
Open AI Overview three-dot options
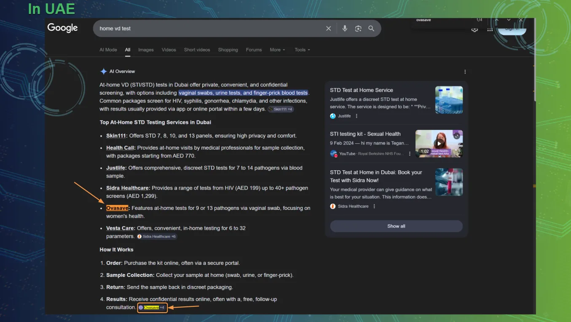[x=465, y=72]
